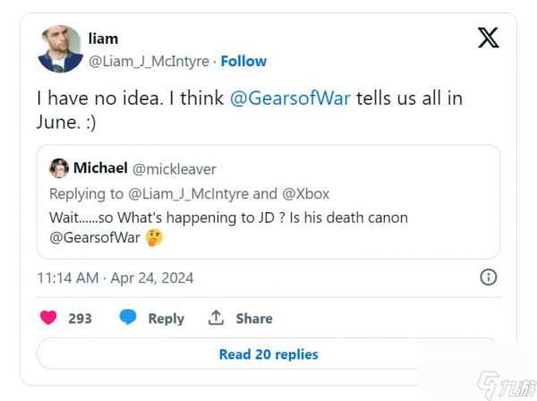Click the 11:14 AM Apr 24, 2024 timestamp

coord(115,277)
